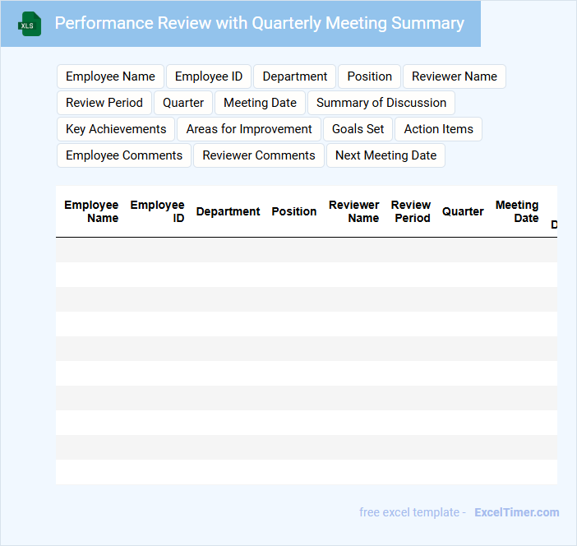Screen dimensions: 577x546
Task: Click the Reviewer Name tag
Action: coord(454,76)
